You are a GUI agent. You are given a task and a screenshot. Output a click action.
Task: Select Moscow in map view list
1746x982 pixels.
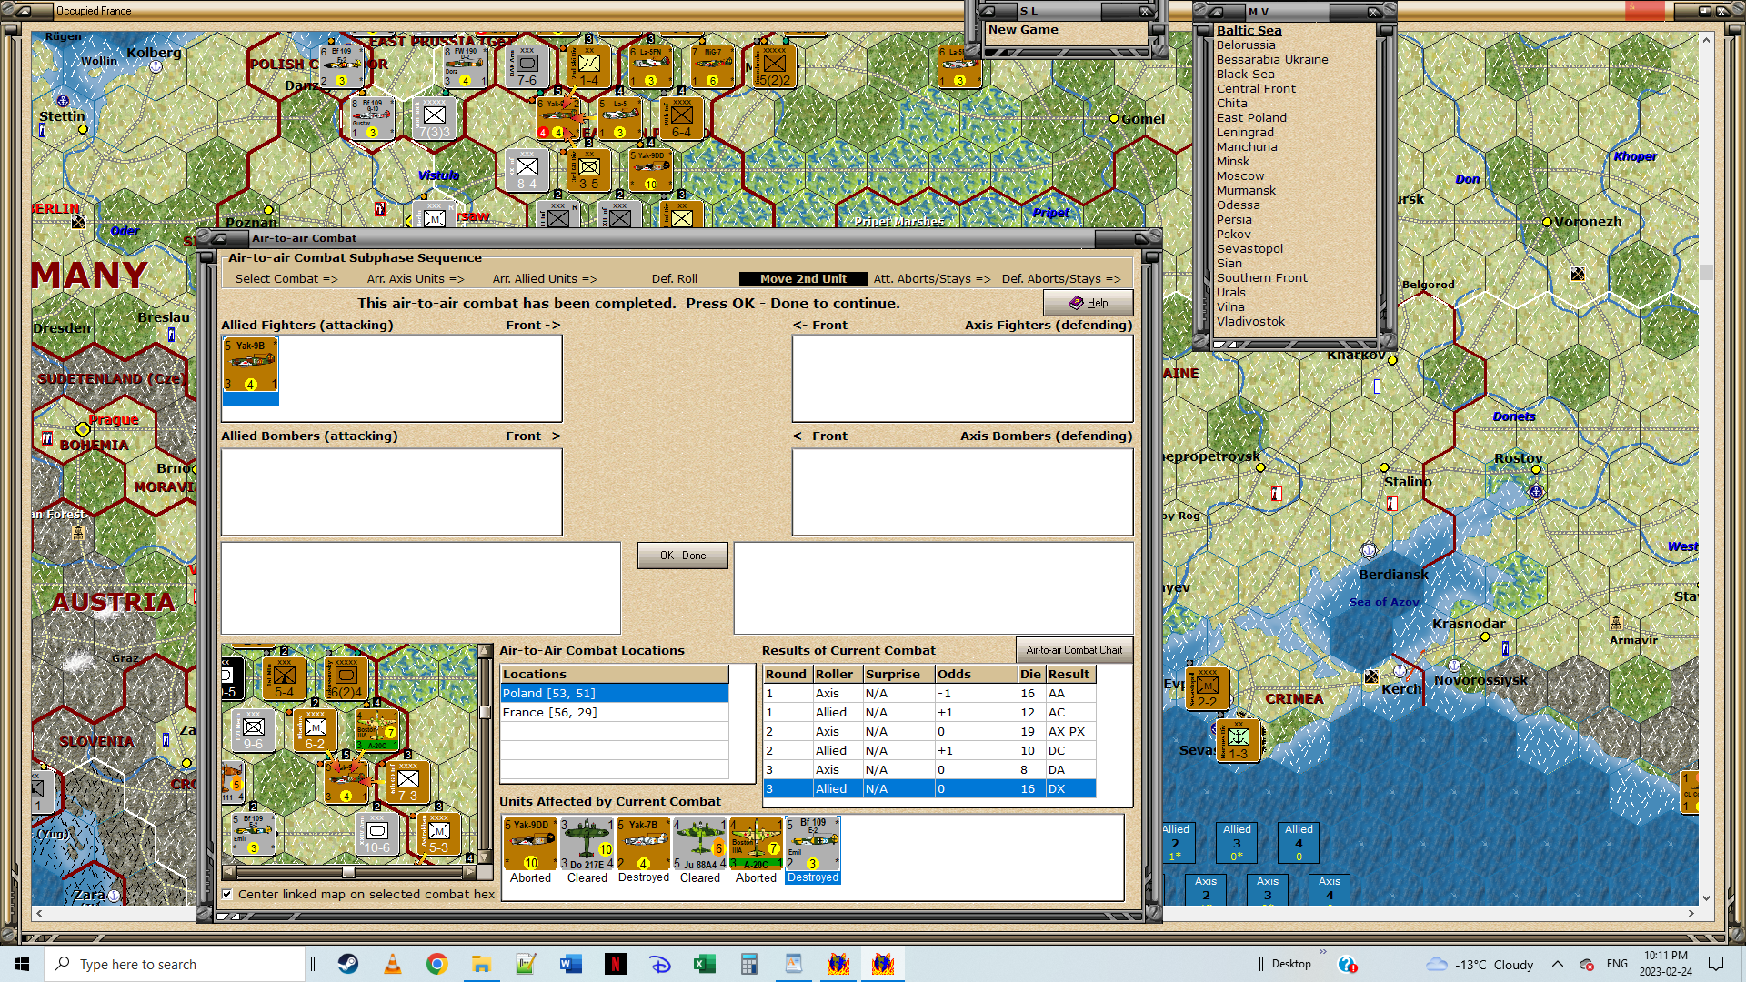coord(1239,175)
